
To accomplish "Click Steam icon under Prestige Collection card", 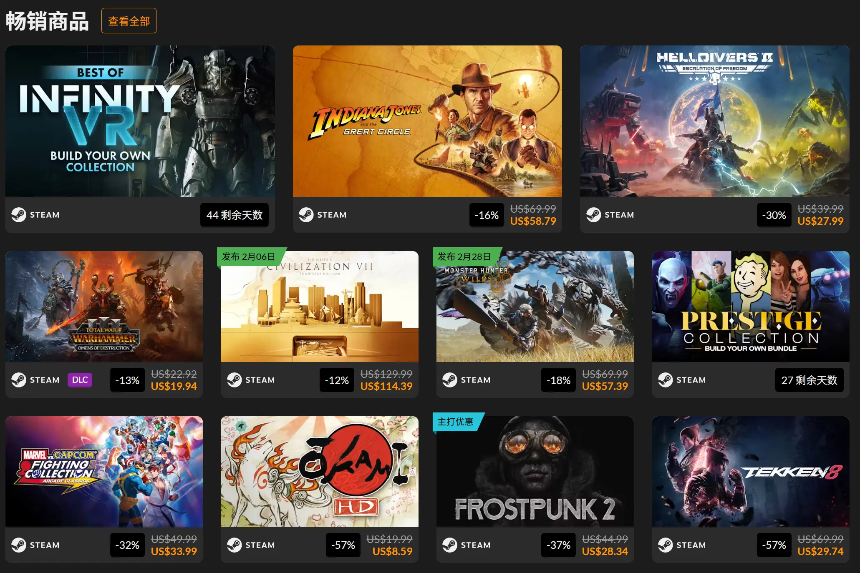I will point(665,380).
